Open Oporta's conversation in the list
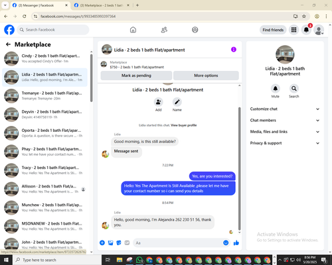Screen dimensions: 332x265 click(x=44, y=133)
